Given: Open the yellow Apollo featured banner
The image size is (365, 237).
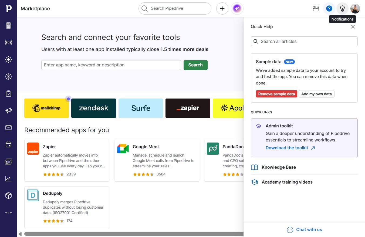Looking at the screenshot, I should click(x=228, y=108).
